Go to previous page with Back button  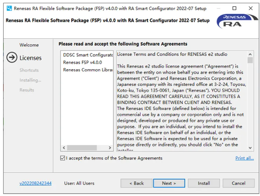(x=137, y=183)
